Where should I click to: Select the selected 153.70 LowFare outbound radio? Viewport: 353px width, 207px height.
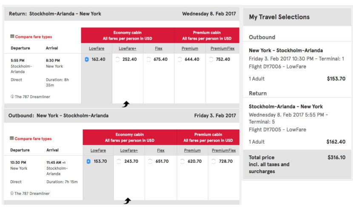[x=88, y=162]
